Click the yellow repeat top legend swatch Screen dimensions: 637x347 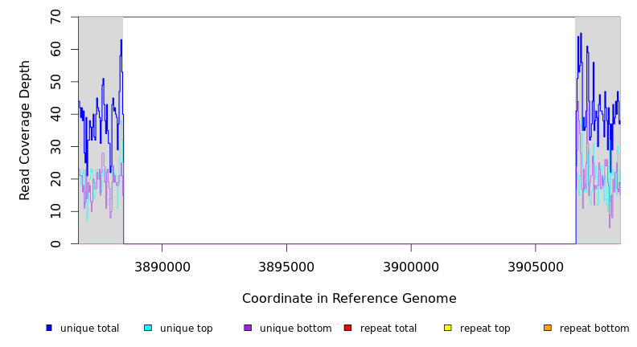tap(447, 328)
